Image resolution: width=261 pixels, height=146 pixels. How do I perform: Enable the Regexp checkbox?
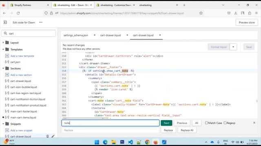tap(225, 123)
